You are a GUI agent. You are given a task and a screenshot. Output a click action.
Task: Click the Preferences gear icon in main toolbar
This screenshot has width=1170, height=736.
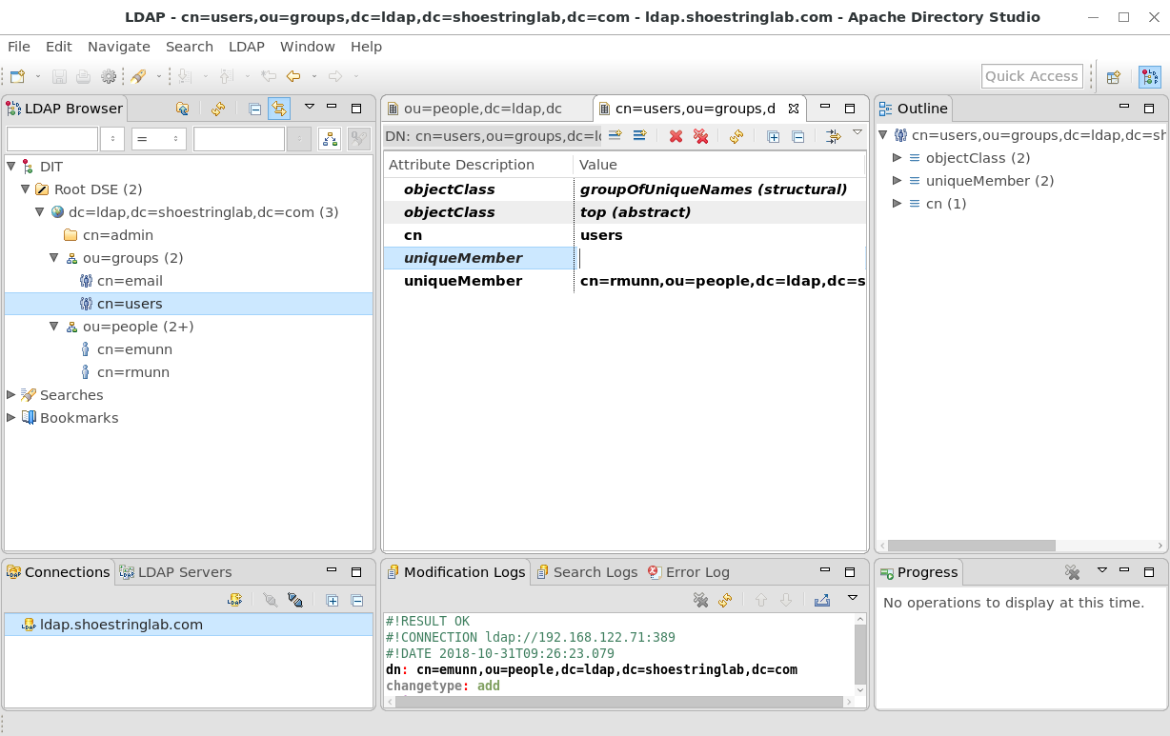(x=109, y=76)
